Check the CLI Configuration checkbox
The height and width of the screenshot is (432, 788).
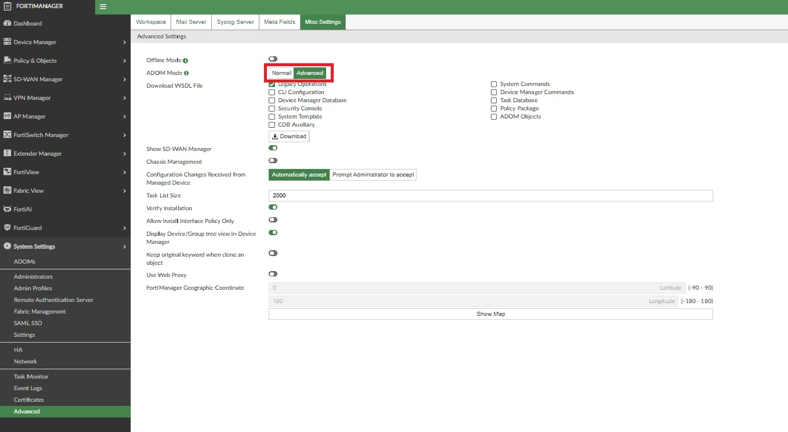tap(272, 92)
